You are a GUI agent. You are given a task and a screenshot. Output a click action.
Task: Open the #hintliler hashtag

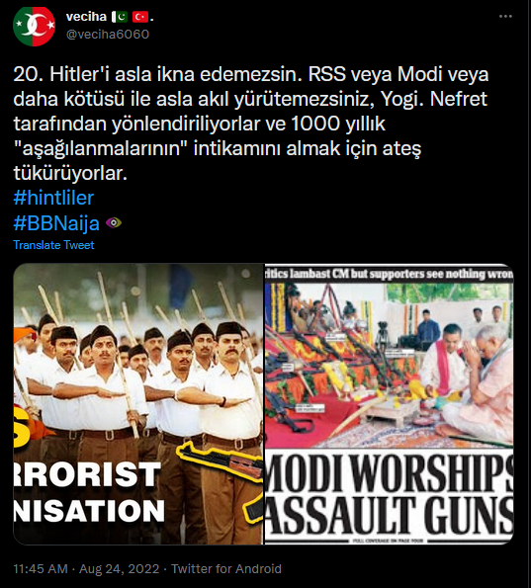tap(53, 198)
